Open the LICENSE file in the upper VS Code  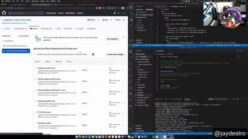click(x=140, y=27)
